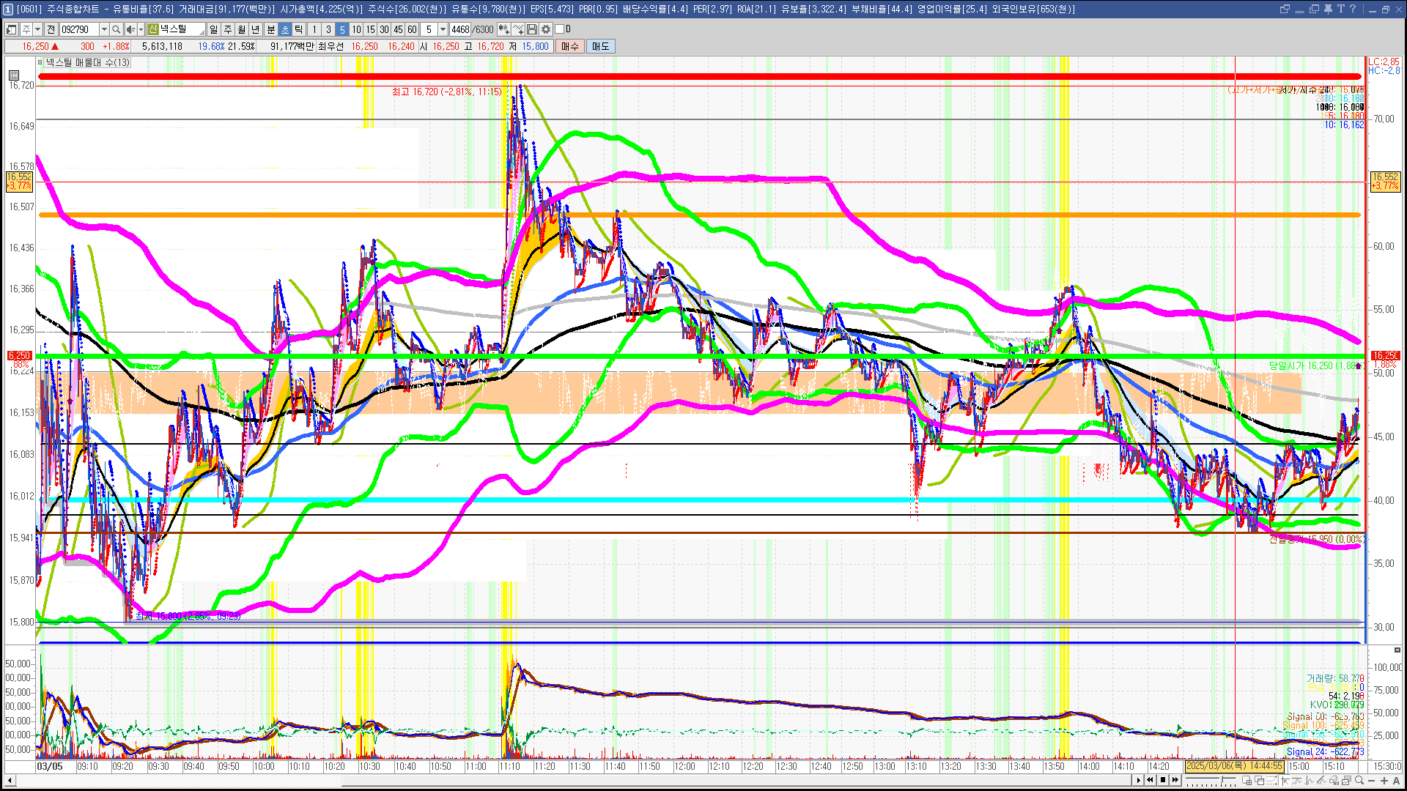
Task: Toggle the 초 (seconds) period button
Action: tap(285, 29)
